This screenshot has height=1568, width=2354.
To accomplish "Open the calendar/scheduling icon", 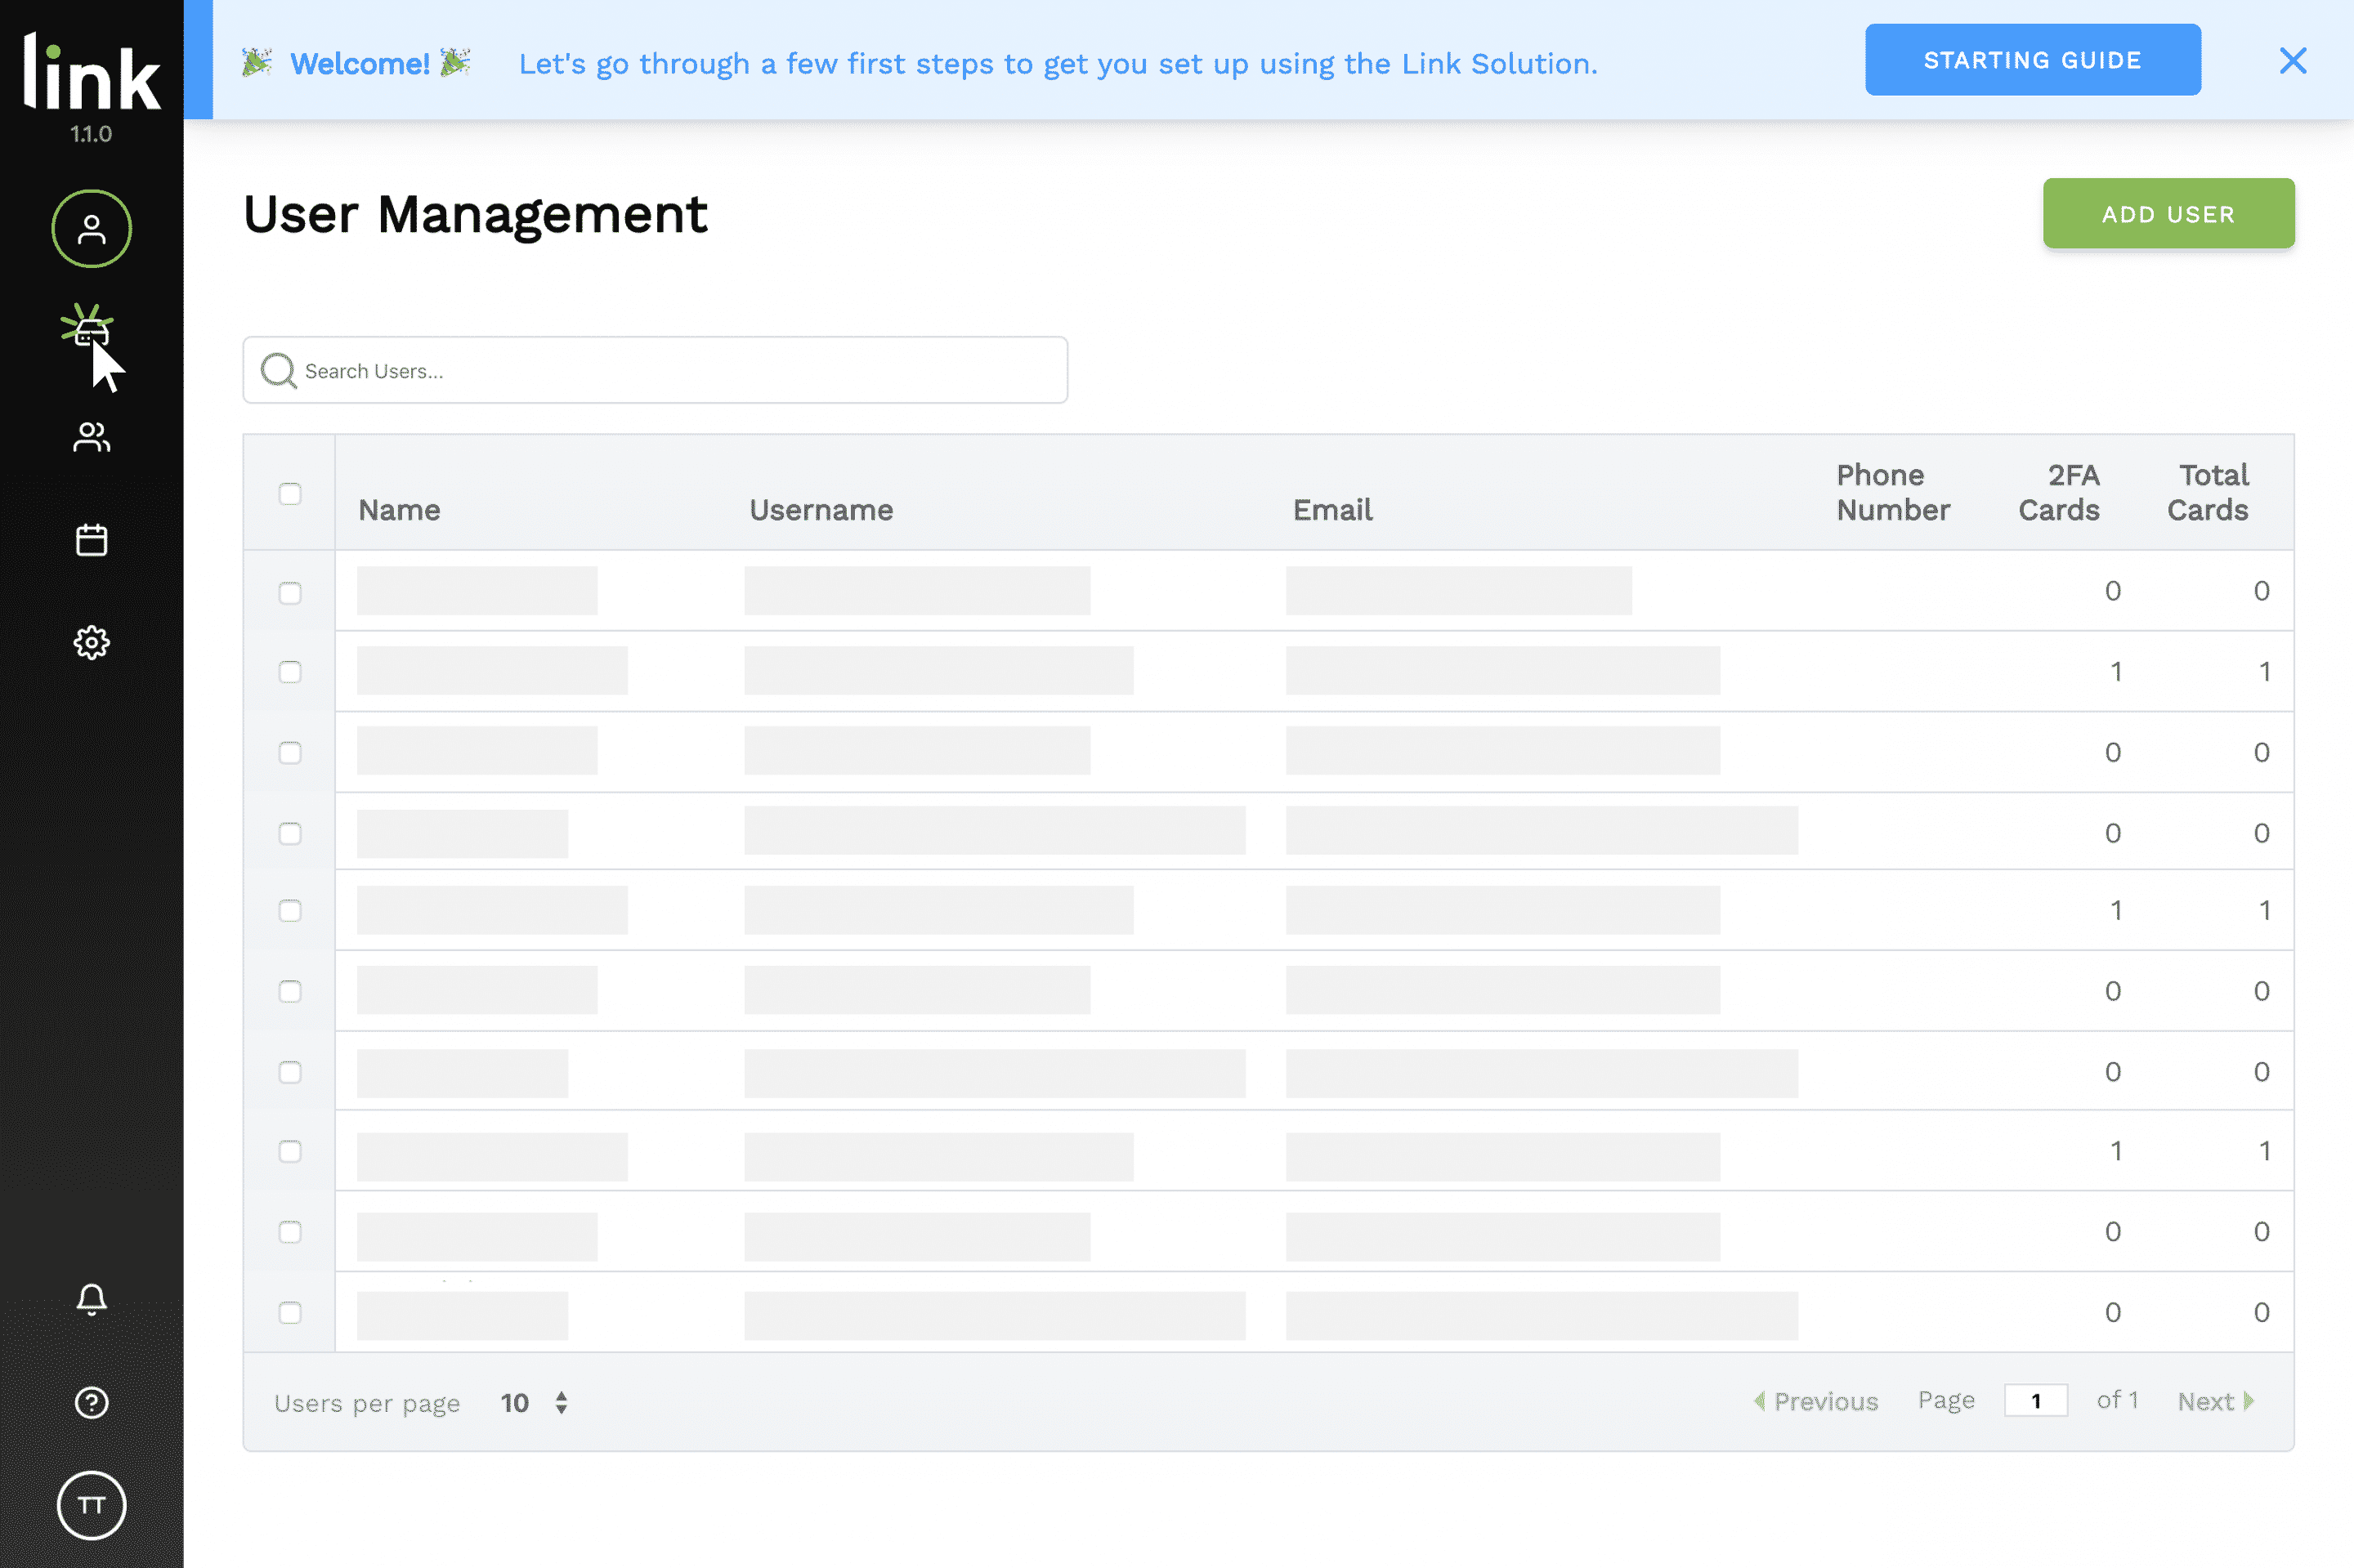I will (91, 539).
